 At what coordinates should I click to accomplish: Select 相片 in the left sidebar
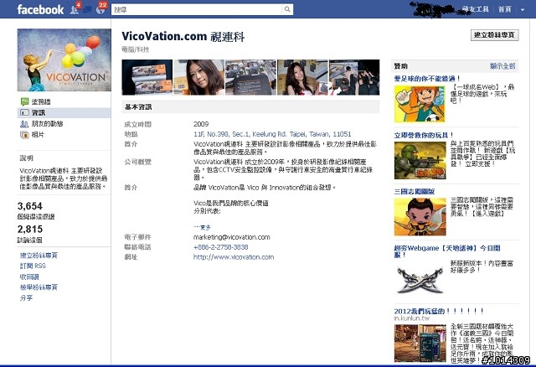[x=38, y=134]
